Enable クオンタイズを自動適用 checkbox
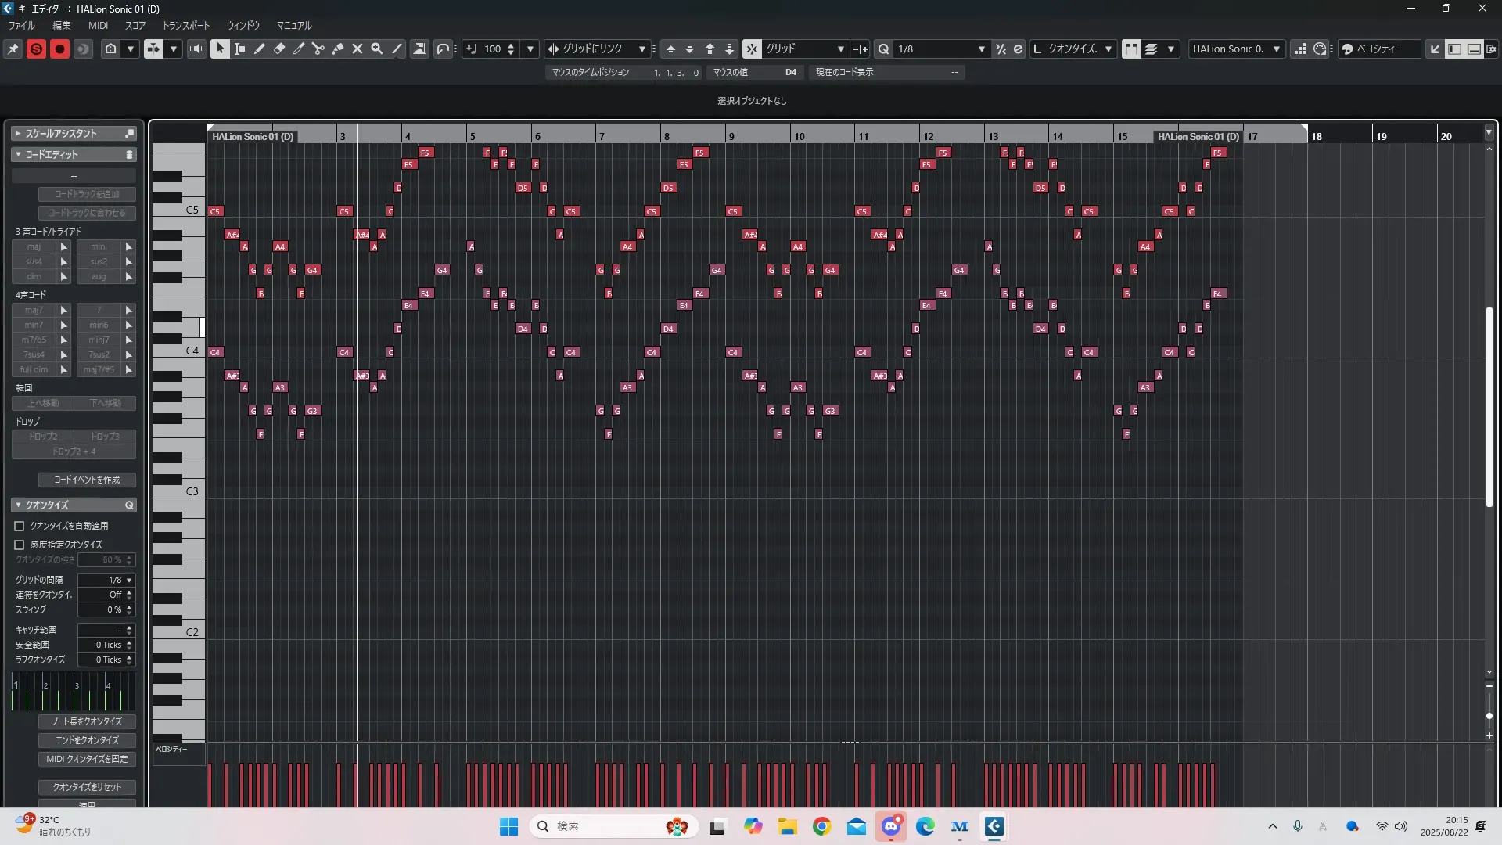Screen dimensions: 1502x845 [20, 526]
